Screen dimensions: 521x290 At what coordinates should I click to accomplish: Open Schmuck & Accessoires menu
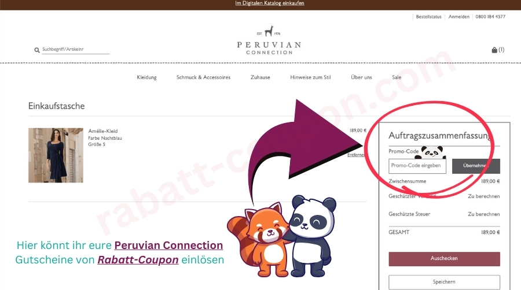203,77
